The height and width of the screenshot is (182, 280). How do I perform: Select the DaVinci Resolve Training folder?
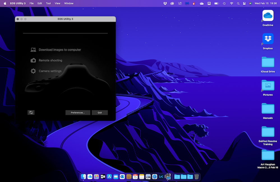[268, 132]
